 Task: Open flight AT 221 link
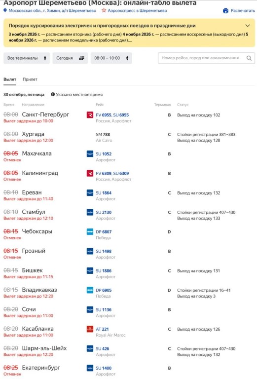click(x=102, y=329)
